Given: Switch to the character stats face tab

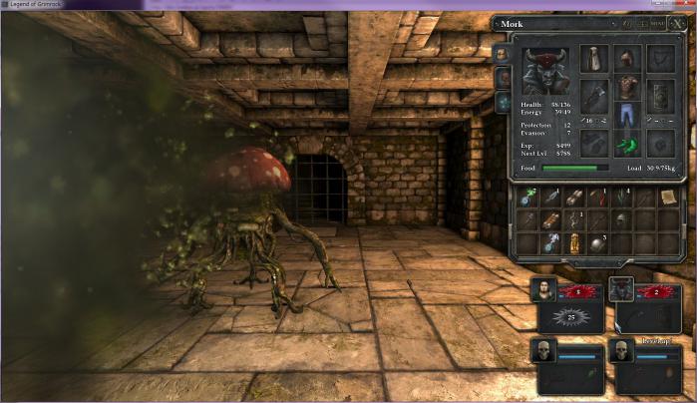Looking at the screenshot, I should (503, 78).
